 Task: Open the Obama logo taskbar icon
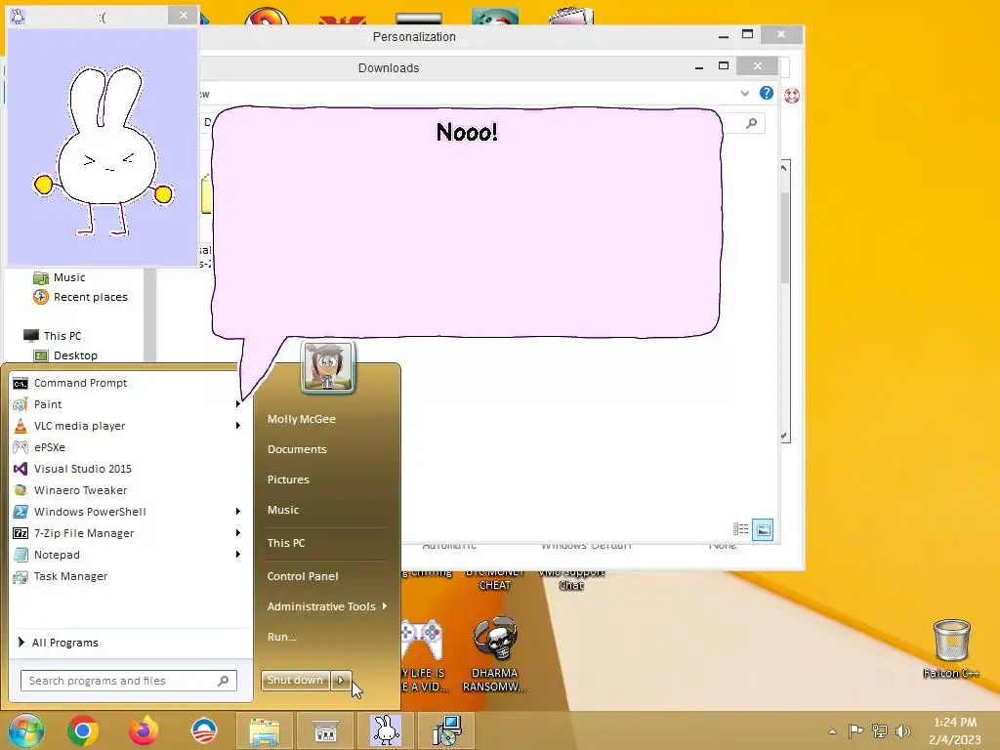point(204,730)
